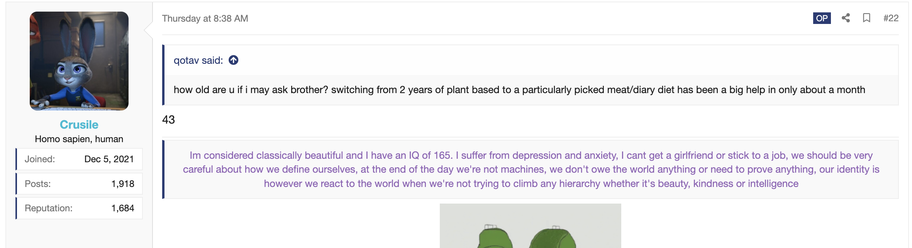This screenshot has width=912, height=248.
Task: Click Crusile's rabbit avatar image
Action: (x=79, y=61)
